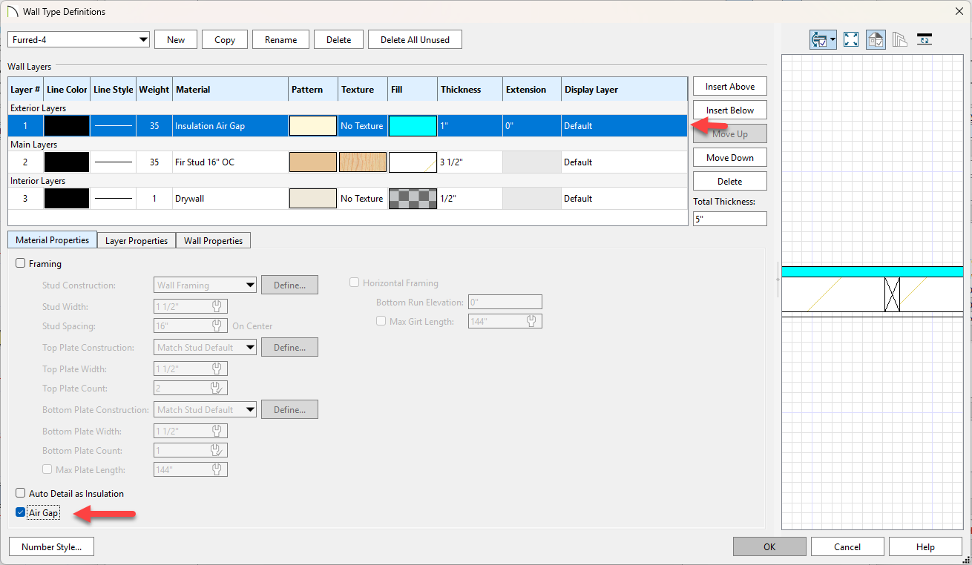Click Delete button next to Rename
The height and width of the screenshot is (565, 972).
338,39
